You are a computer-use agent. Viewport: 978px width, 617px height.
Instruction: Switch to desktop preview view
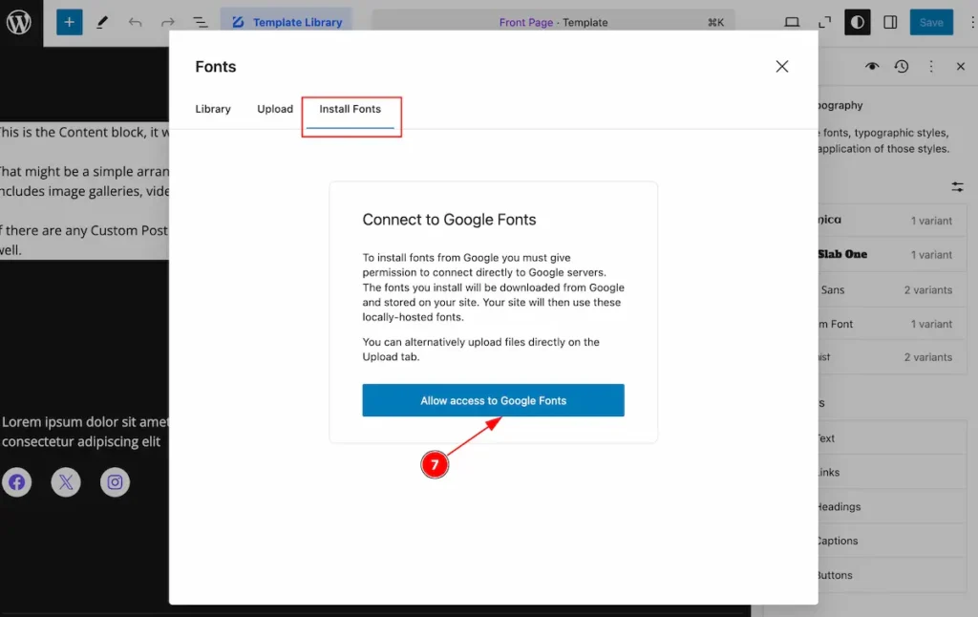click(x=792, y=23)
